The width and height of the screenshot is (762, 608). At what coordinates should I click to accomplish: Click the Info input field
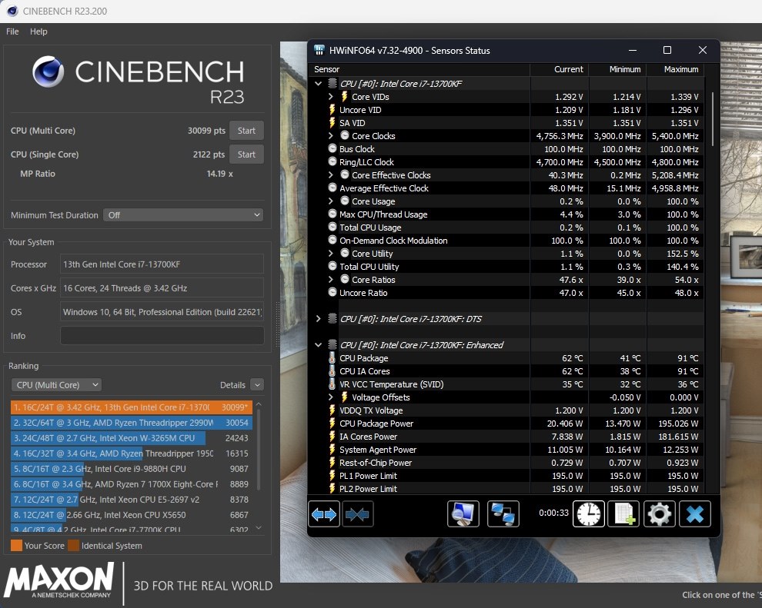pos(162,336)
